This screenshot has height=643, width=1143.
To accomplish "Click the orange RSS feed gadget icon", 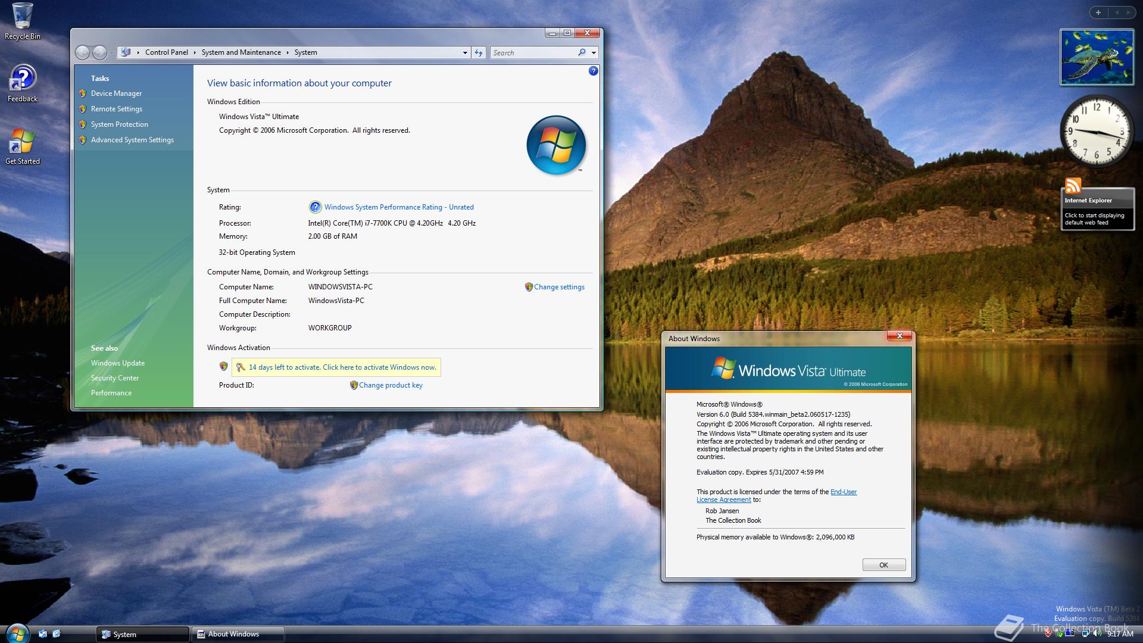I will coord(1073,186).
